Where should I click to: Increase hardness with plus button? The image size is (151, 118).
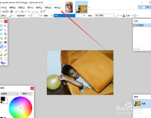click(84, 16)
